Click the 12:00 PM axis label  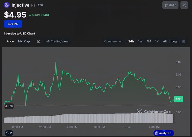click(x=45, y=127)
